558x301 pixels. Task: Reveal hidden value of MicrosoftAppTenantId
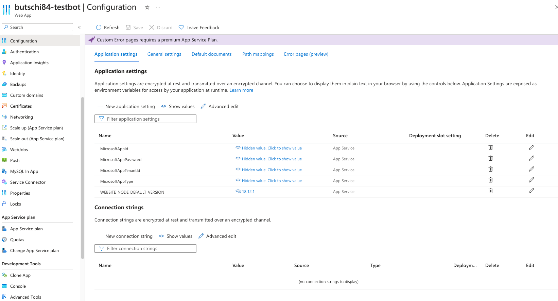coord(268,170)
